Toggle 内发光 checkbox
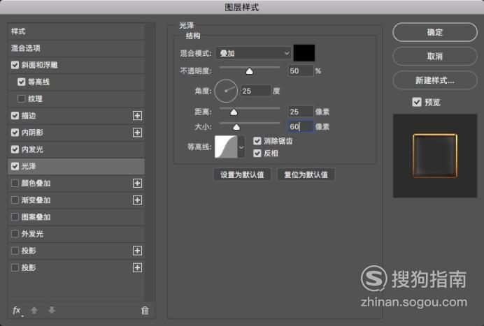Screen dimensions: 484x326 [x=15, y=149]
